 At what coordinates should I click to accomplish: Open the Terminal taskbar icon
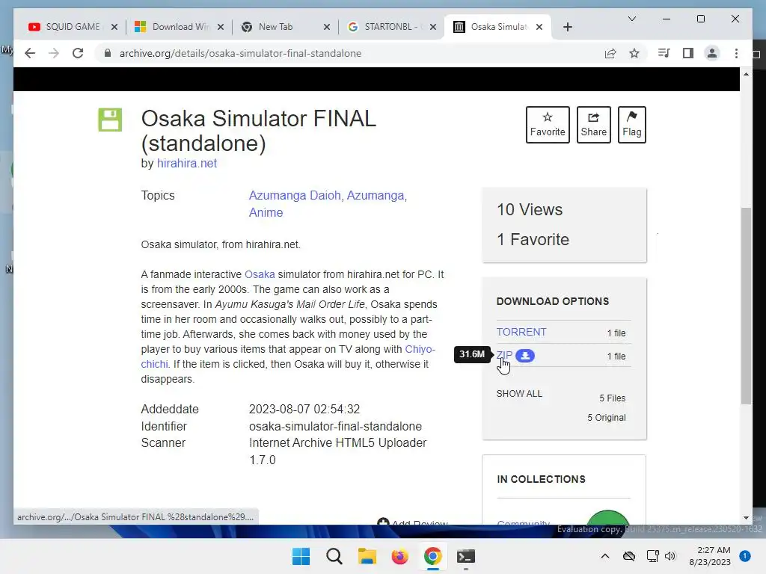click(x=465, y=556)
